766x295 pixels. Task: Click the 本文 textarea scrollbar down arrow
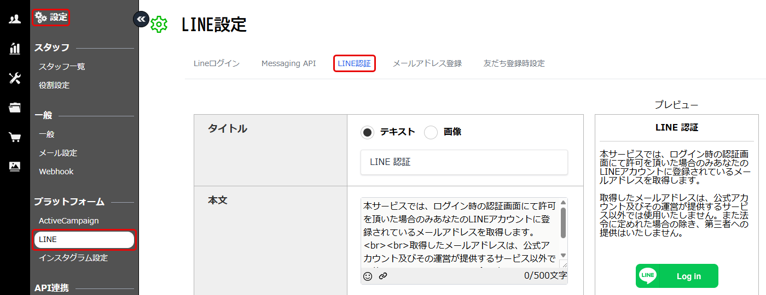point(563,256)
